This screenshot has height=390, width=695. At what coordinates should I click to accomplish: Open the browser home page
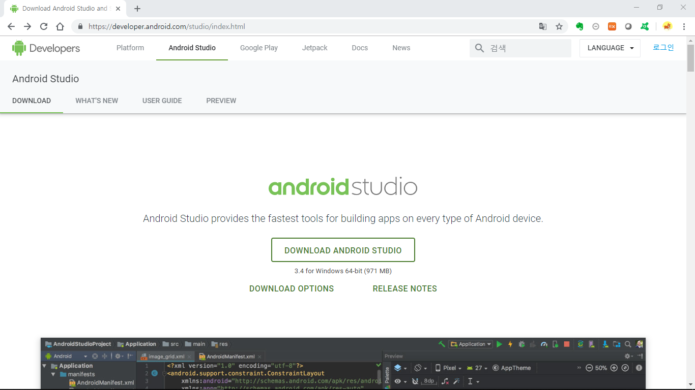(60, 26)
